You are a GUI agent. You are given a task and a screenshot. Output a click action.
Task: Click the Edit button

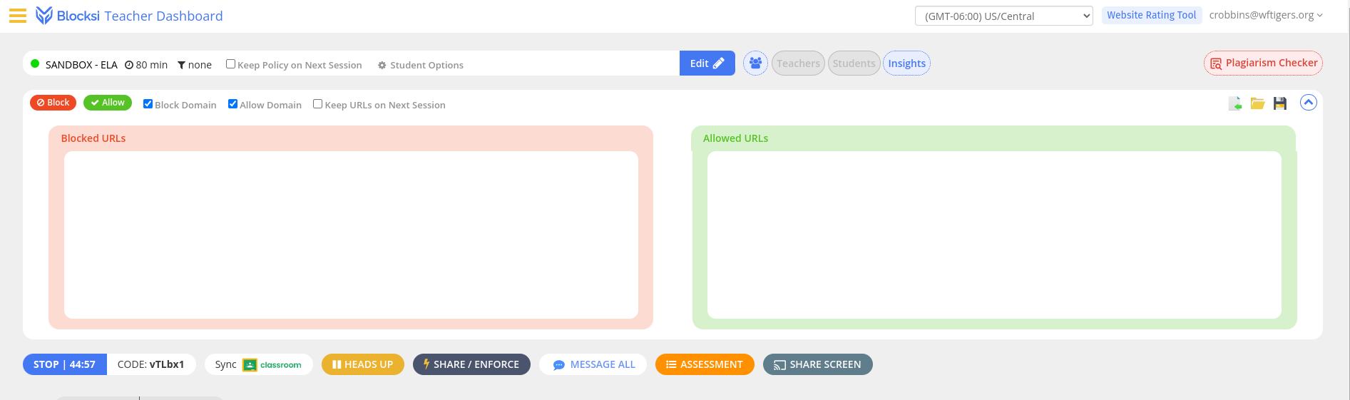707,63
